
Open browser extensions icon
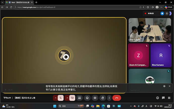(x=148, y=7)
